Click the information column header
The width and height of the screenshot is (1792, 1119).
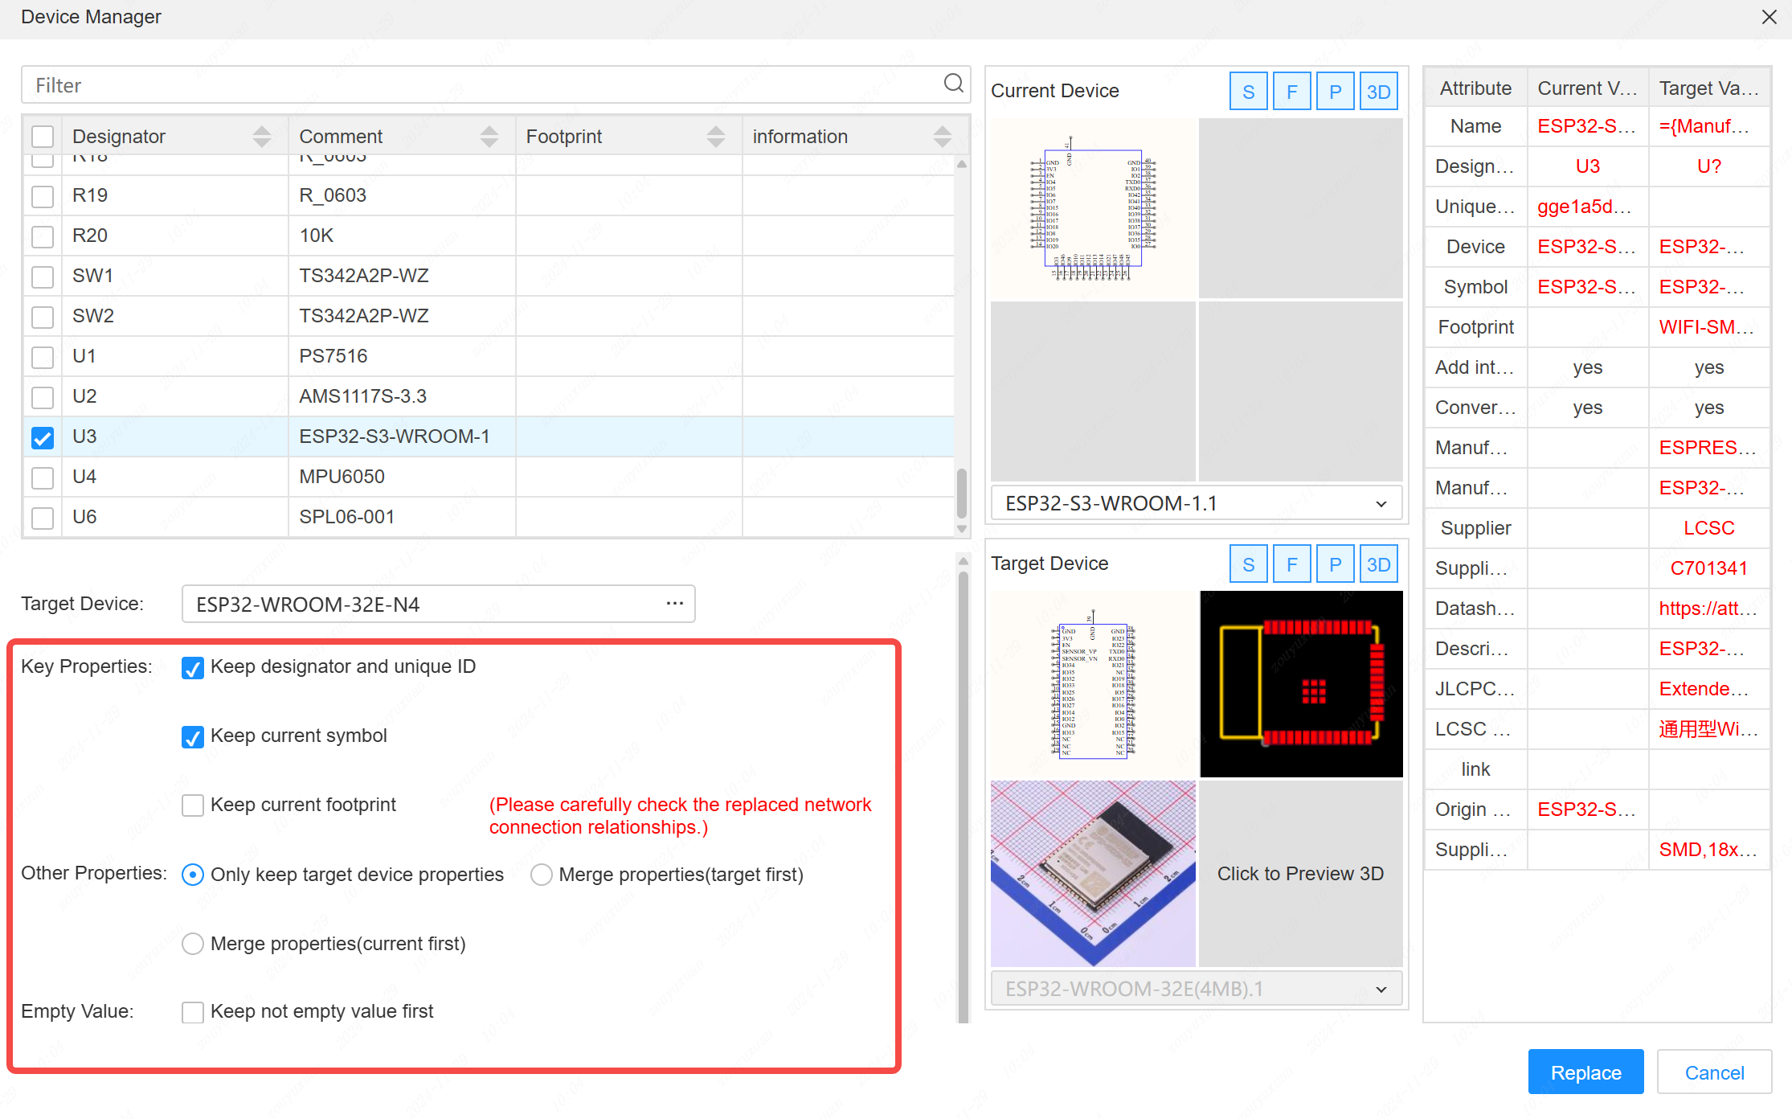(x=800, y=137)
